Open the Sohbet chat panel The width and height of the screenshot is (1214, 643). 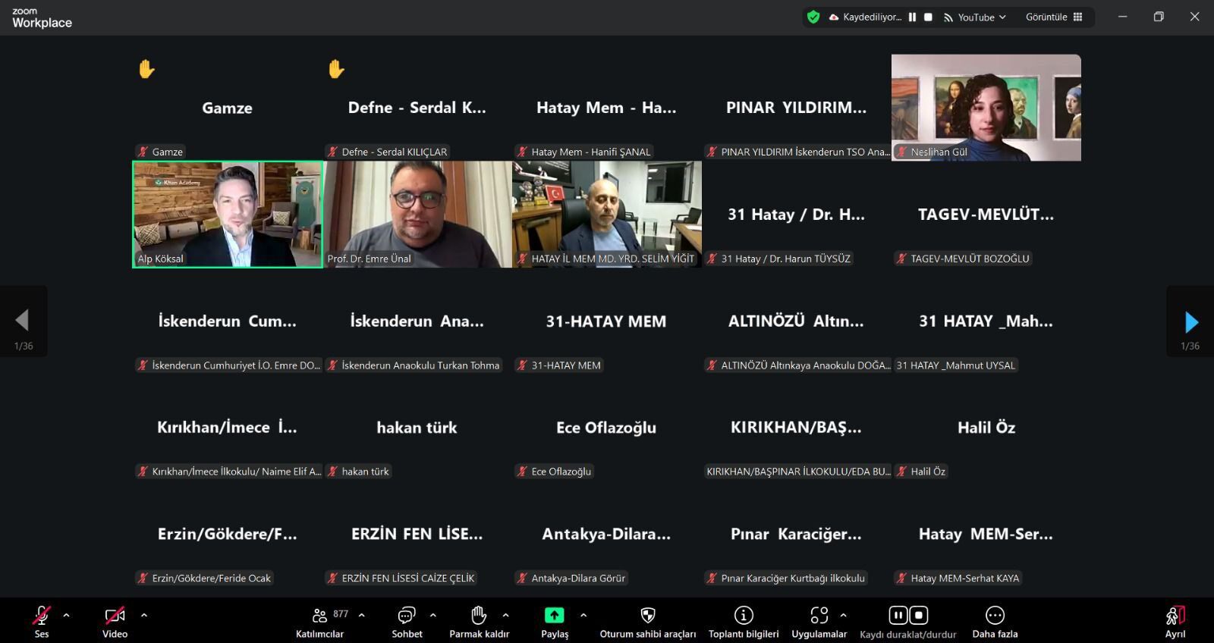(407, 621)
